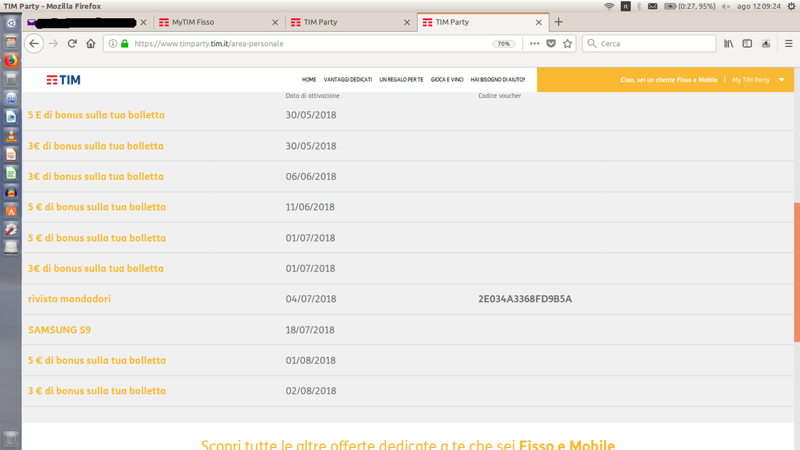Launch LibreOffice Calc from the dock
Screen dimensions: 800x450
click(x=11, y=173)
